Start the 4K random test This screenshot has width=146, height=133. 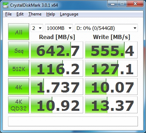[x=19, y=87]
